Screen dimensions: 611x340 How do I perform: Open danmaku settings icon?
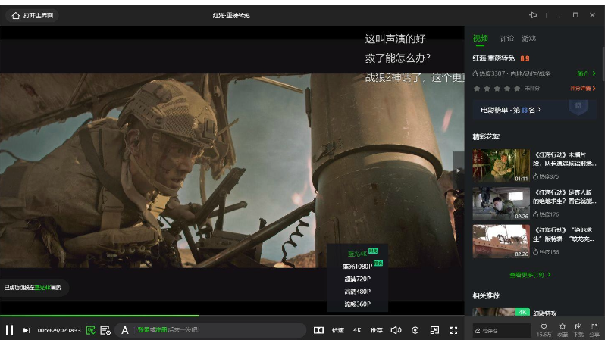point(105,330)
